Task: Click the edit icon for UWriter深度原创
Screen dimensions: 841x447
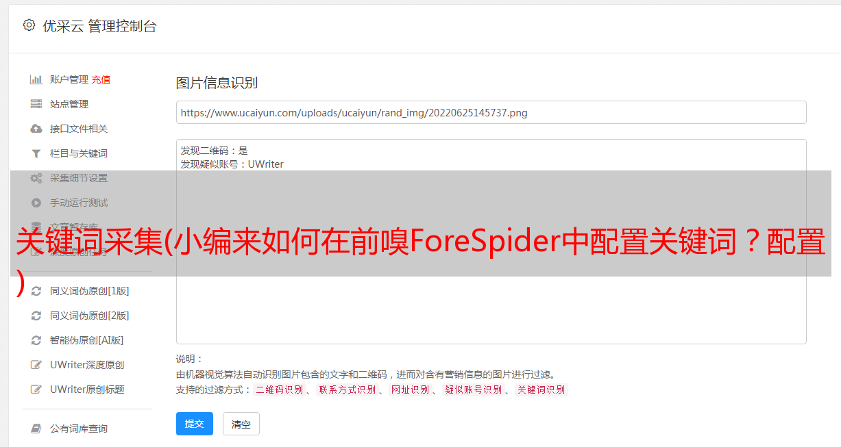Action: [36, 365]
